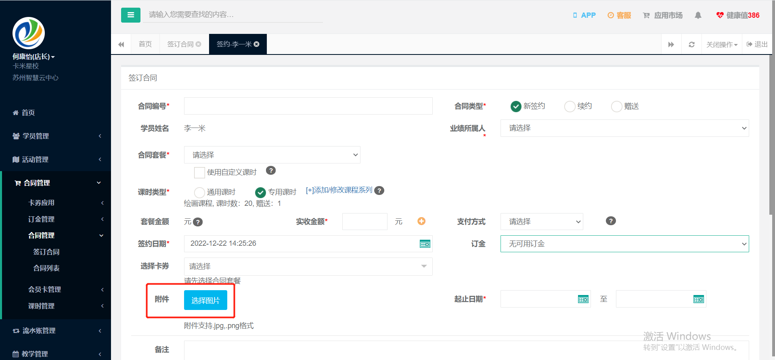Switch to 首页 tab
Screen dimensions: 775x360
[145, 44]
